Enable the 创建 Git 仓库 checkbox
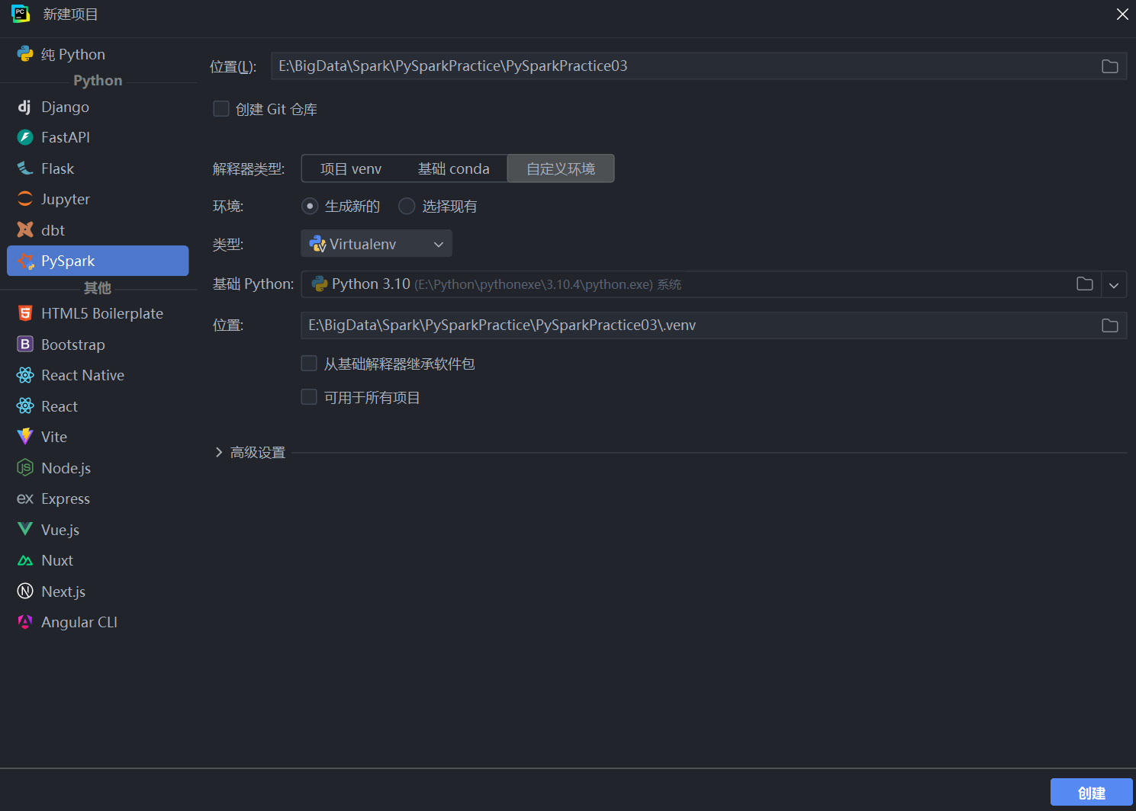Viewport: 1136px width, 811px height. (x=221, y=109)
